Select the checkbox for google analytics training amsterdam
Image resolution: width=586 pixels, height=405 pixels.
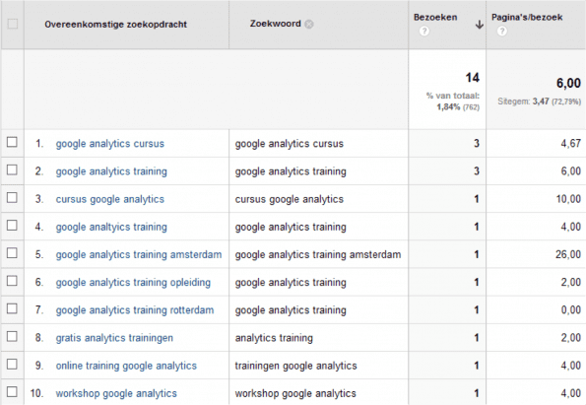point(12,253)
